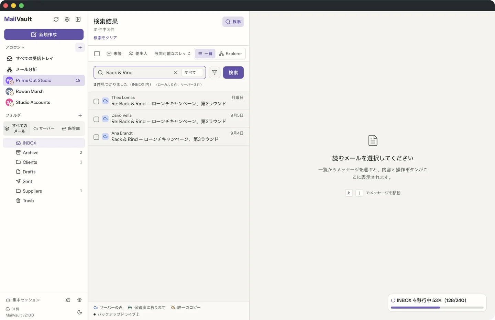This screenshot has height=320, width=495.
Task: Click MailVault logo
Action: pos(18,19)
